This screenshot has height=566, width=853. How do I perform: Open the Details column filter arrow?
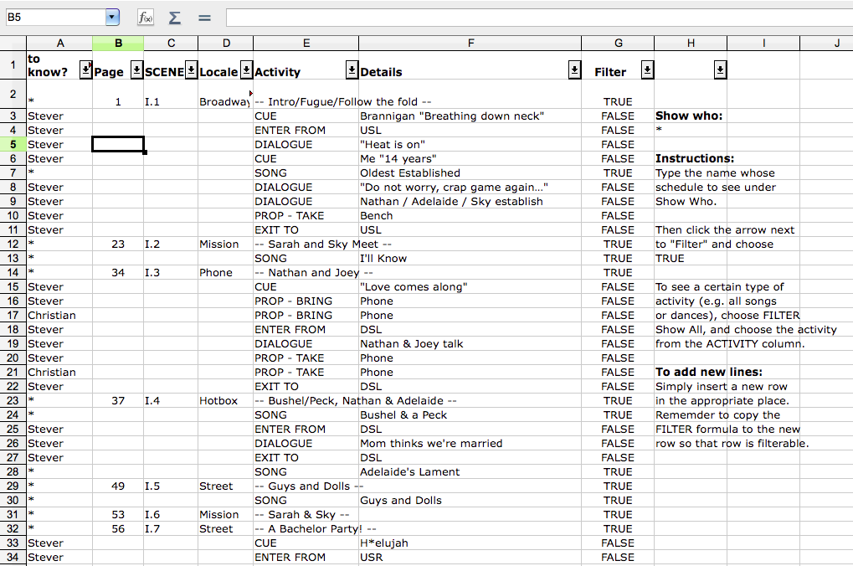pyautogui.click(x=574, y=70)
